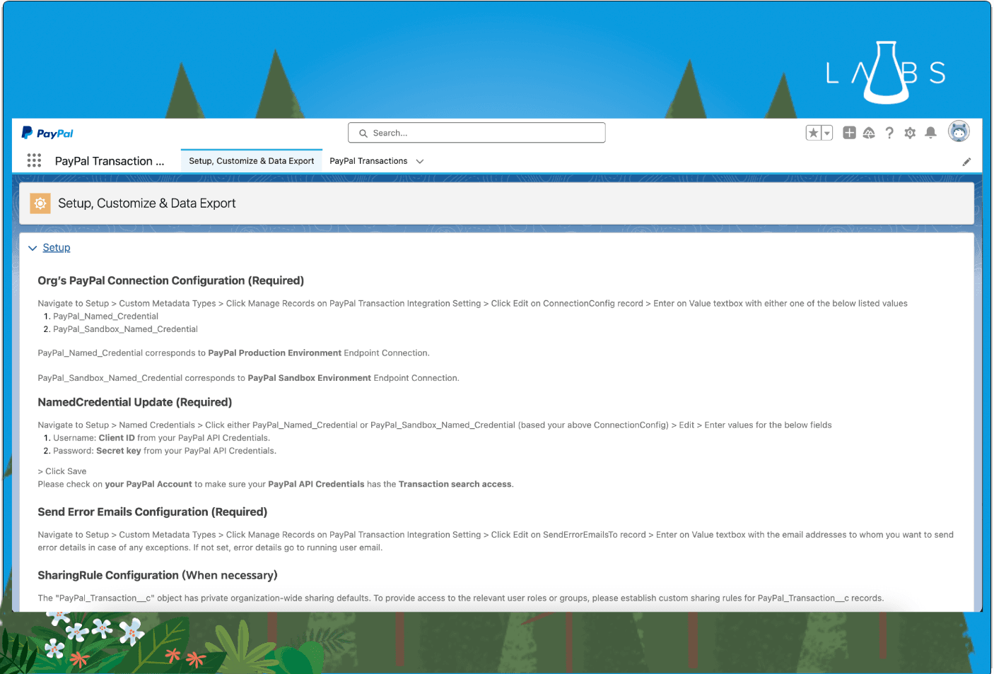The image size is (994, 674).
Task: Click the "> Click Save" instruction line
Action: point(62,471)
